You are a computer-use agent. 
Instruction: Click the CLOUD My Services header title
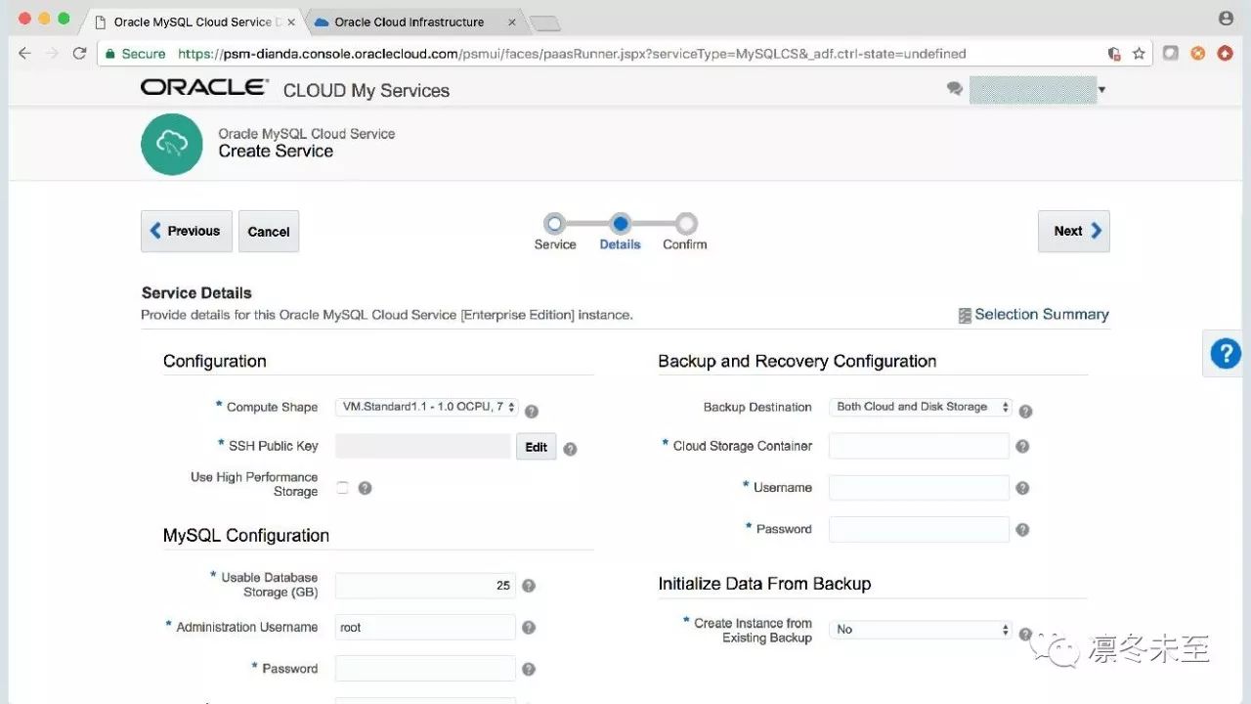pyautogui.click(x=367, y=90)
